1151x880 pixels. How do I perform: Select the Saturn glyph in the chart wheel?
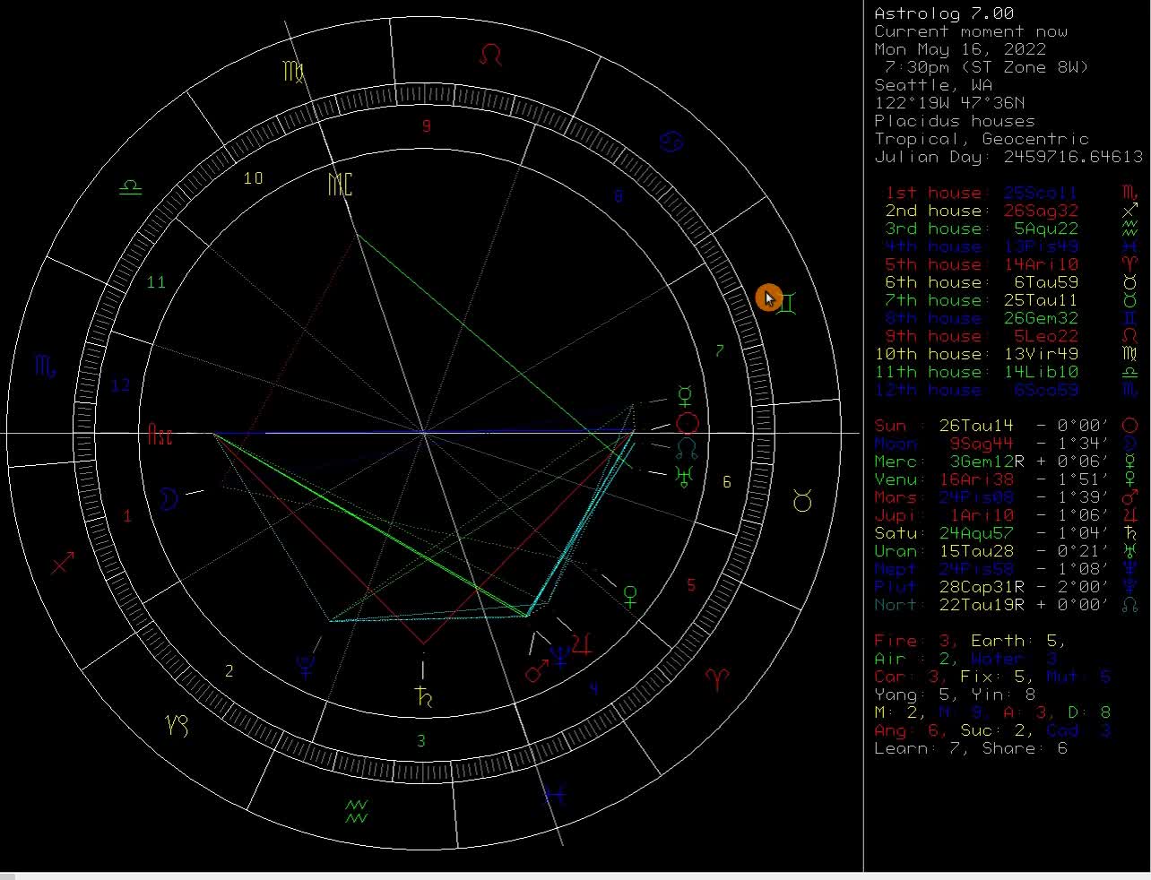423,695
